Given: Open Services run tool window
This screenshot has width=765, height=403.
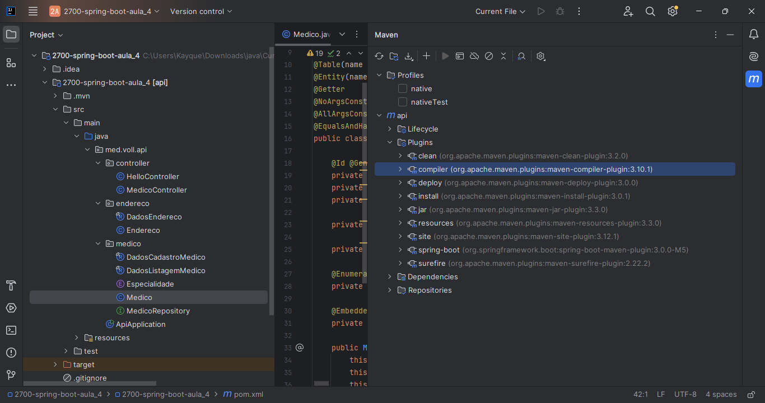Looking at the screenshot, I should [11, 308].
